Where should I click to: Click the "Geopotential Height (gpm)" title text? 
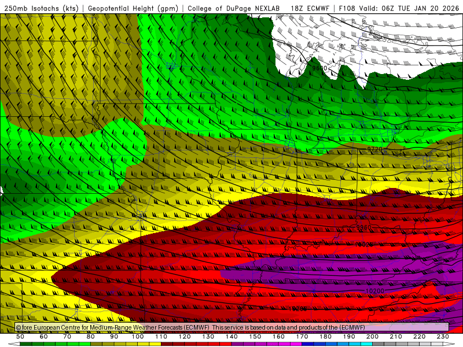pyautogui.click(x=133, y=9)
